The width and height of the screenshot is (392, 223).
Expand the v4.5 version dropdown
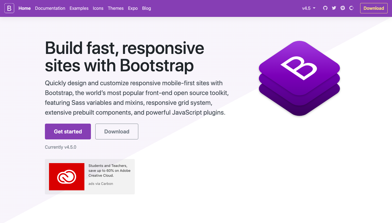[309, 8]
